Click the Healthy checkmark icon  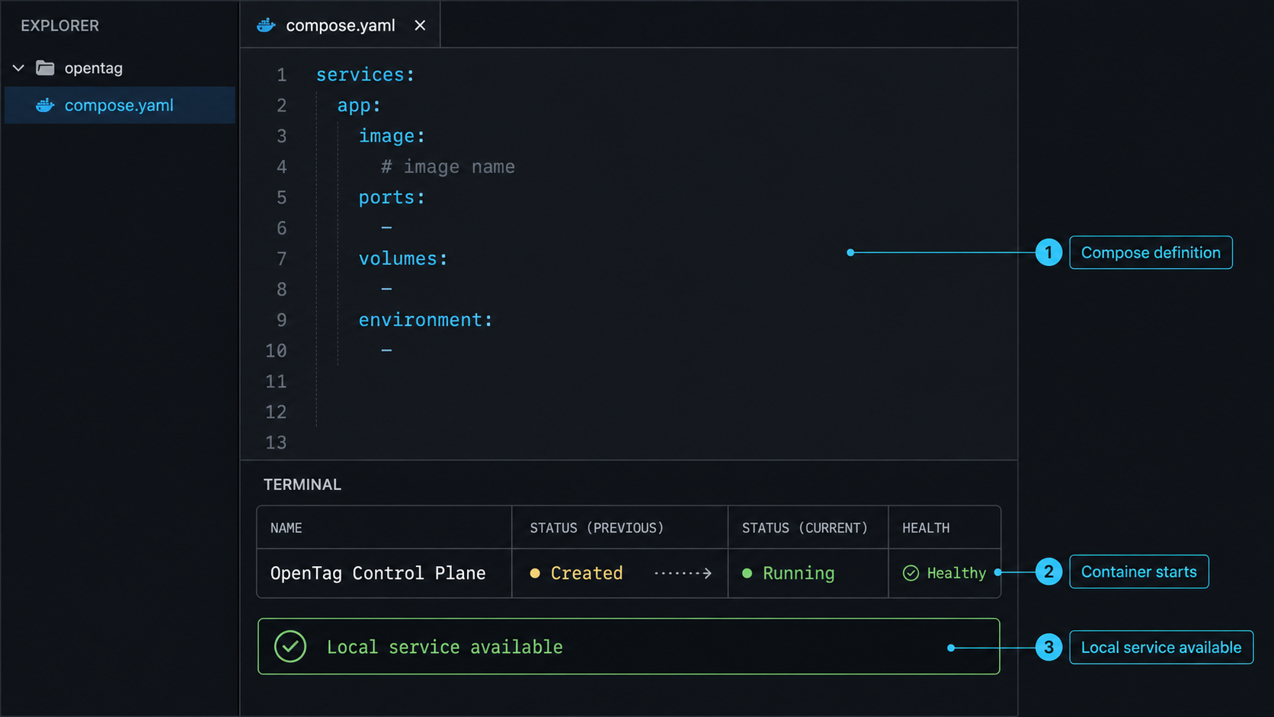click(x=911, y=573)
